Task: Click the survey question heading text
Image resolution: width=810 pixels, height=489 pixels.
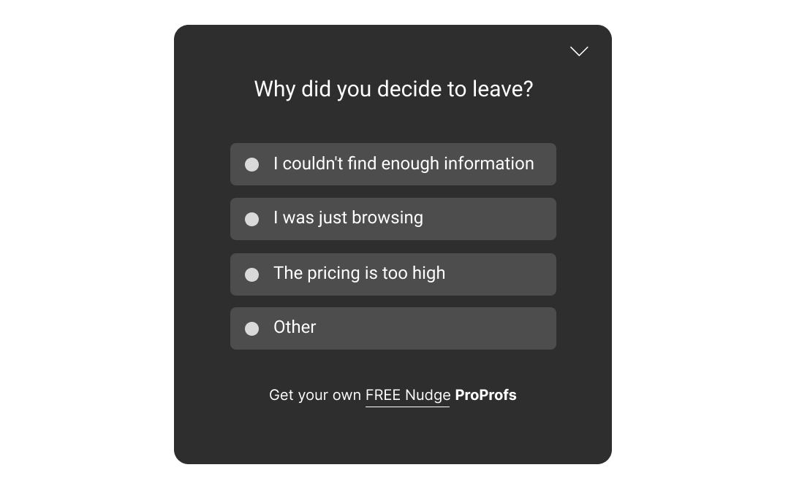Action: point(393,89)
